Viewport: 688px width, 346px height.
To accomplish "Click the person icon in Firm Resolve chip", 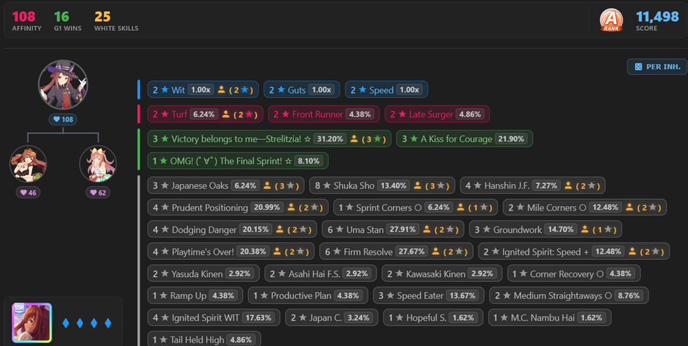I will click(435, 251).
